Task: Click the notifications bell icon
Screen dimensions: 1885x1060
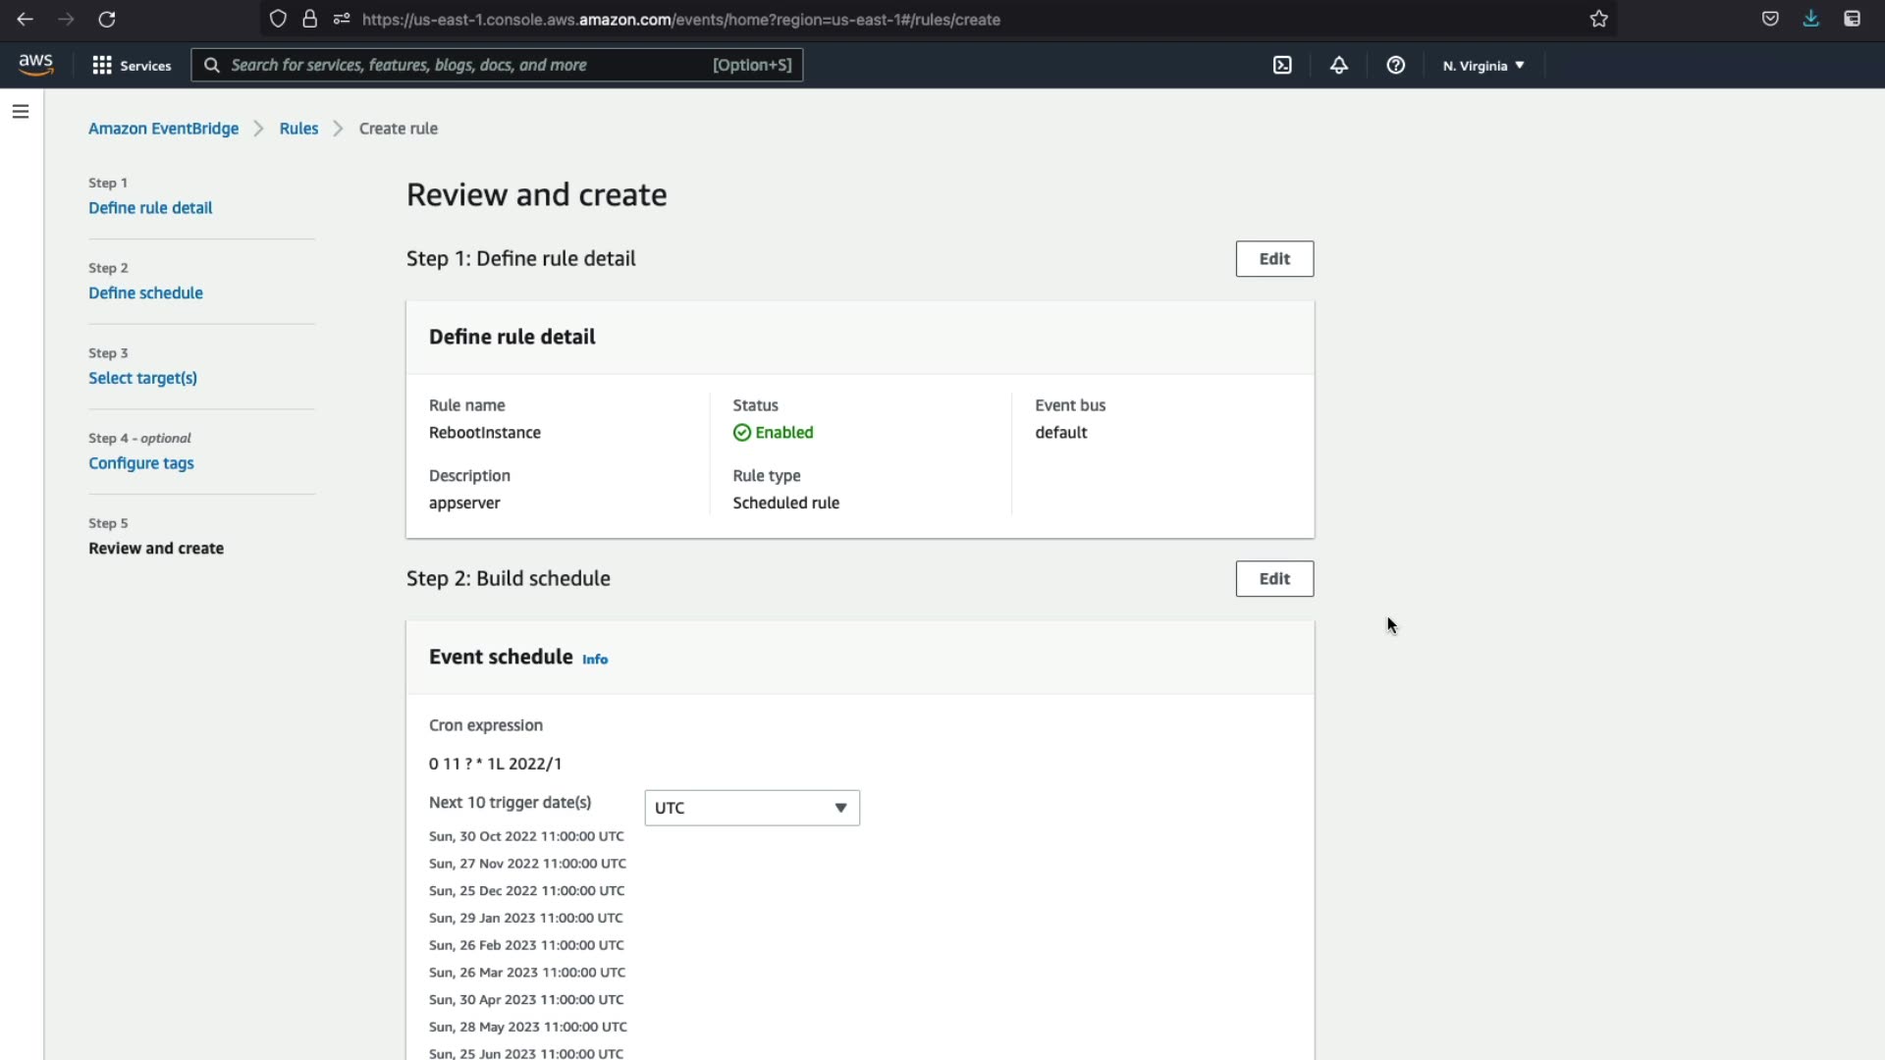Action: point(1339,65)
